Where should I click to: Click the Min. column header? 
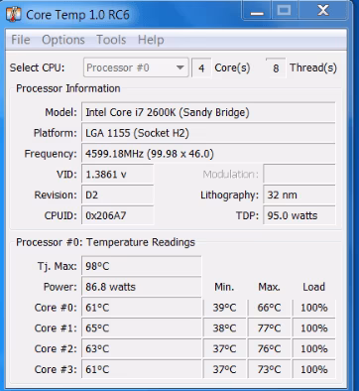[224, 287]
